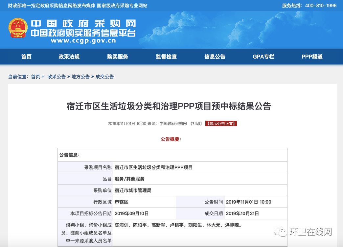343x247 pixels.
Task: Click the red 显示公告正文 button
Action: [221, 123]
